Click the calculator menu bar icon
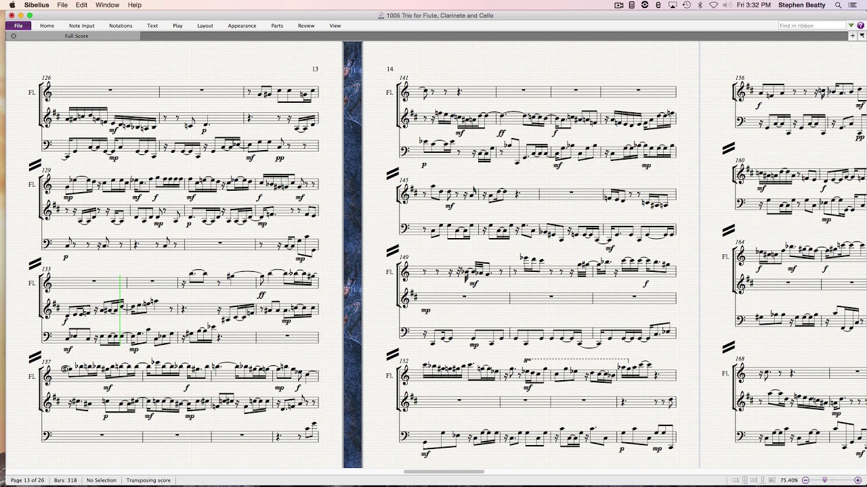The width and height of the screenshot is (867, 487). pos(631,5)
